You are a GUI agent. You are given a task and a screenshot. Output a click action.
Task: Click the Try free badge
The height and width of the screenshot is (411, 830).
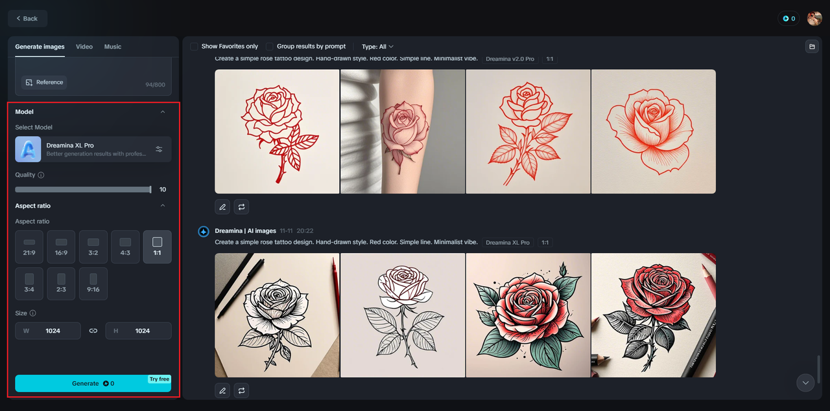[x=159, y=379]
